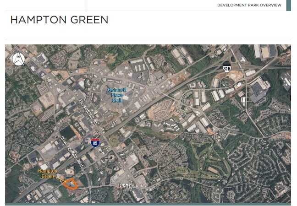Viewport: 297px width, 206px height.
Task: Select the Development Park Overview header text
Action: (x=249, y=5)
